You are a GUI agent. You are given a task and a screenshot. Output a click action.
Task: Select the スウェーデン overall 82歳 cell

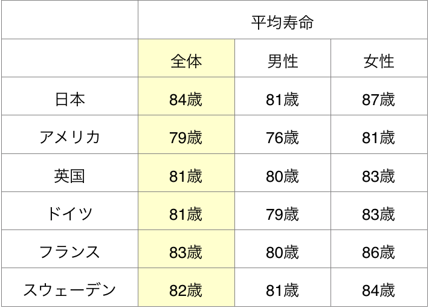tap(186, 290)
